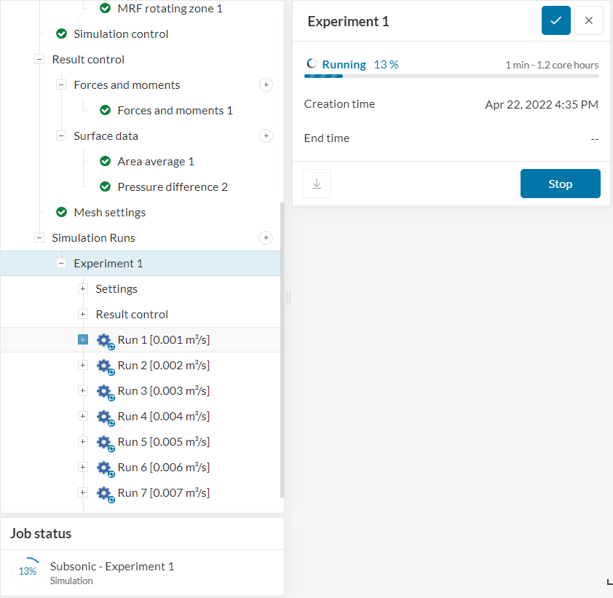613x598 pixels.
Task: Click the checkmark confirm button for Experiment 1
Action: click(x=555, y=20)
